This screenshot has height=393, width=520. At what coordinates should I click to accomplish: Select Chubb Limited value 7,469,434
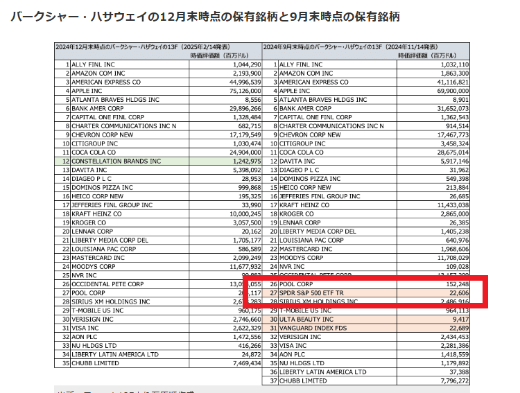pos(247,363)
